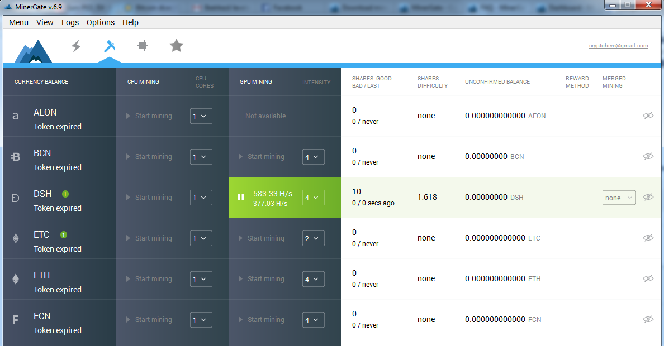Screen dimensions: 664x346
Task: Open the MinerGate mountain logo home
Action: (x=33, y=51)
